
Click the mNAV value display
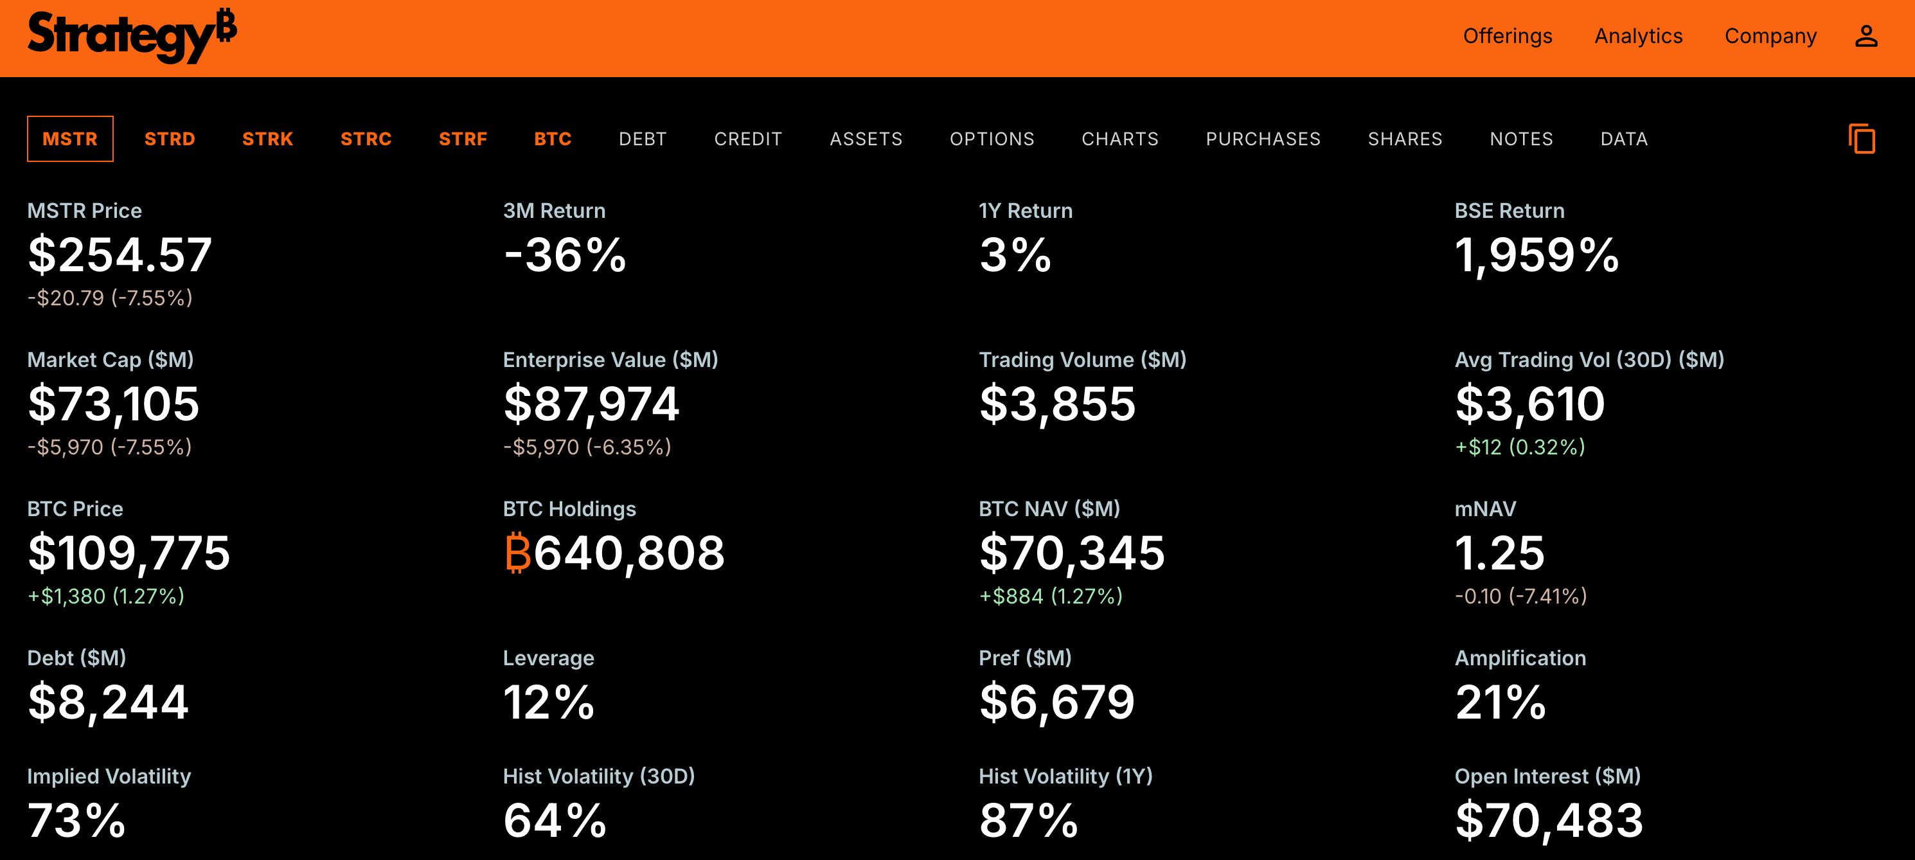click(x=1499, y=553)
